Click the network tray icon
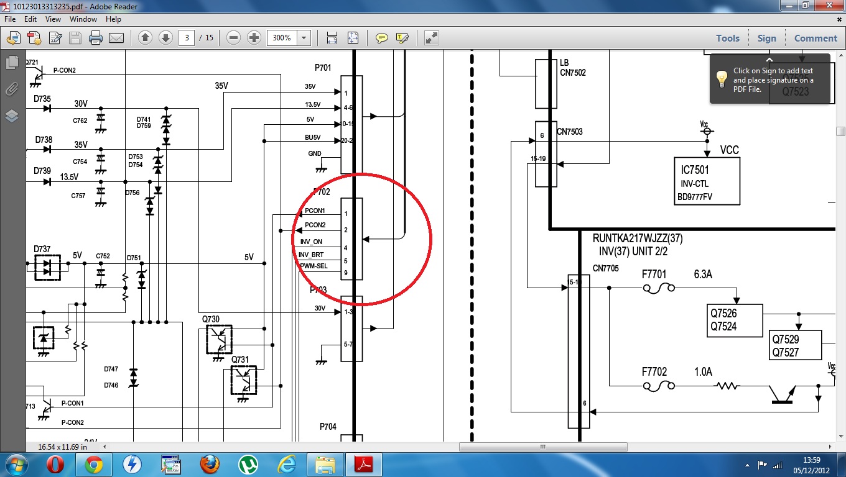The image size is (846, 477). coord(778,465)
